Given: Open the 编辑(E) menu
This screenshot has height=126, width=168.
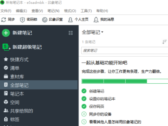Looking at the screenshot, I should pos(21,11).
